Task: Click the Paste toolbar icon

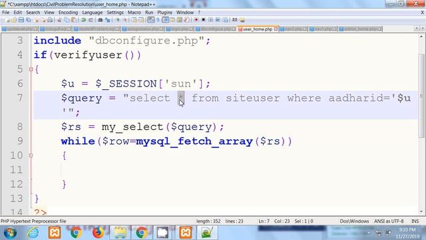Action: tap(74, 20)
